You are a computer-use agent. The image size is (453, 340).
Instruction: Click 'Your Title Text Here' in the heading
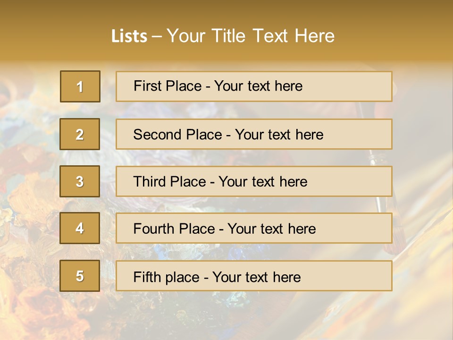point(251,36)
